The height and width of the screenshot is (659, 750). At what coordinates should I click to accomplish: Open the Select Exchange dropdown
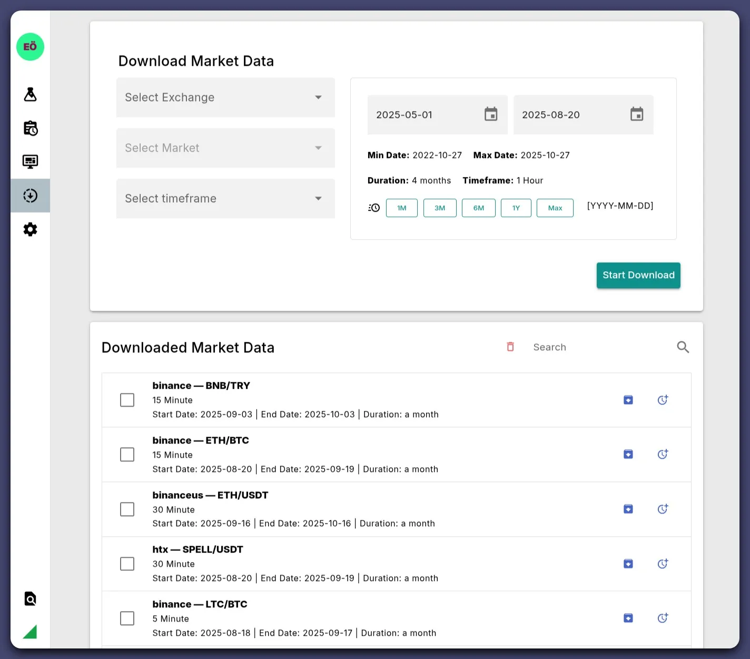(x=225, y=97)
